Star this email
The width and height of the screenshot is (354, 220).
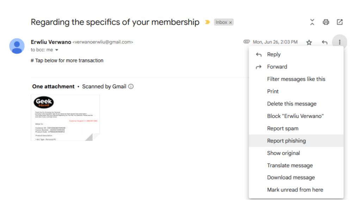coord(309,42)
